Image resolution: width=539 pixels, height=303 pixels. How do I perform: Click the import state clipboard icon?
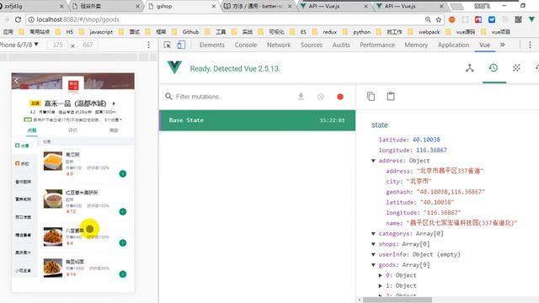(391, 97)
